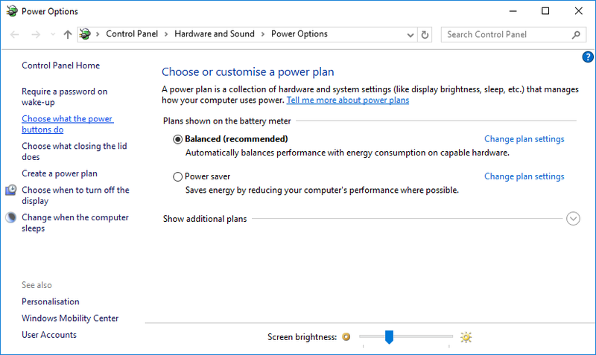
Task: Click the Back navigation arrow
Action: click(x=15, y=34)
